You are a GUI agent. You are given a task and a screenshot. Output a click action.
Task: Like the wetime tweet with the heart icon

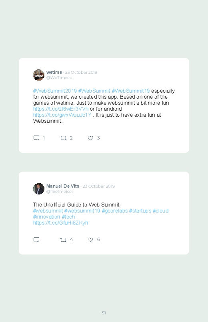pos(90,138)
